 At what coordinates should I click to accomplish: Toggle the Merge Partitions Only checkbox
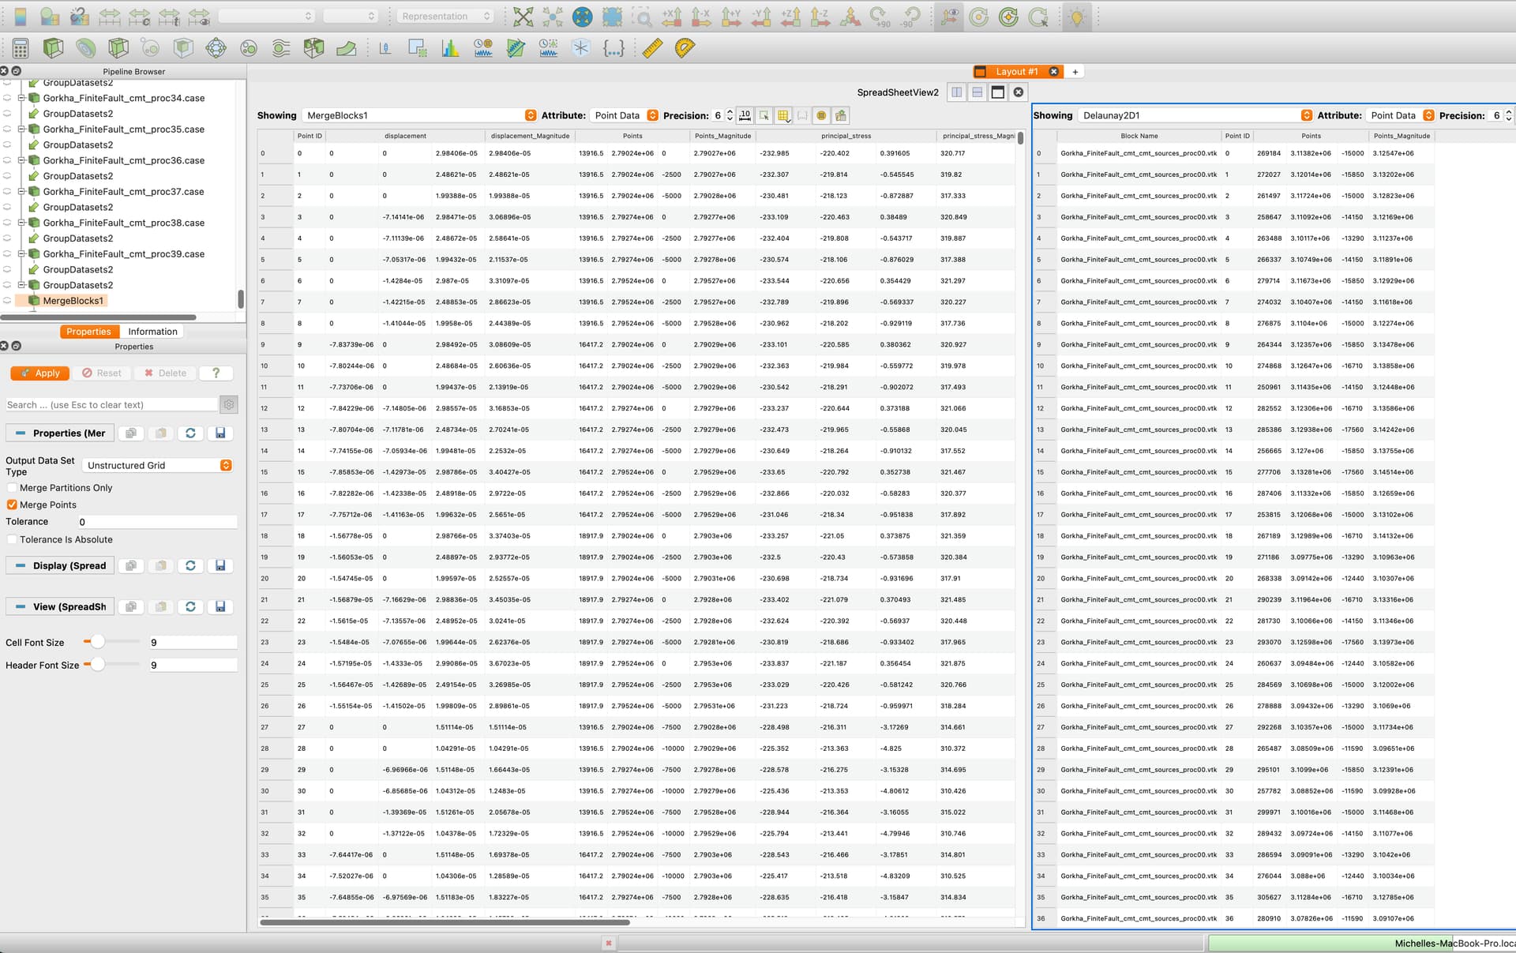[x=12, y=488]
